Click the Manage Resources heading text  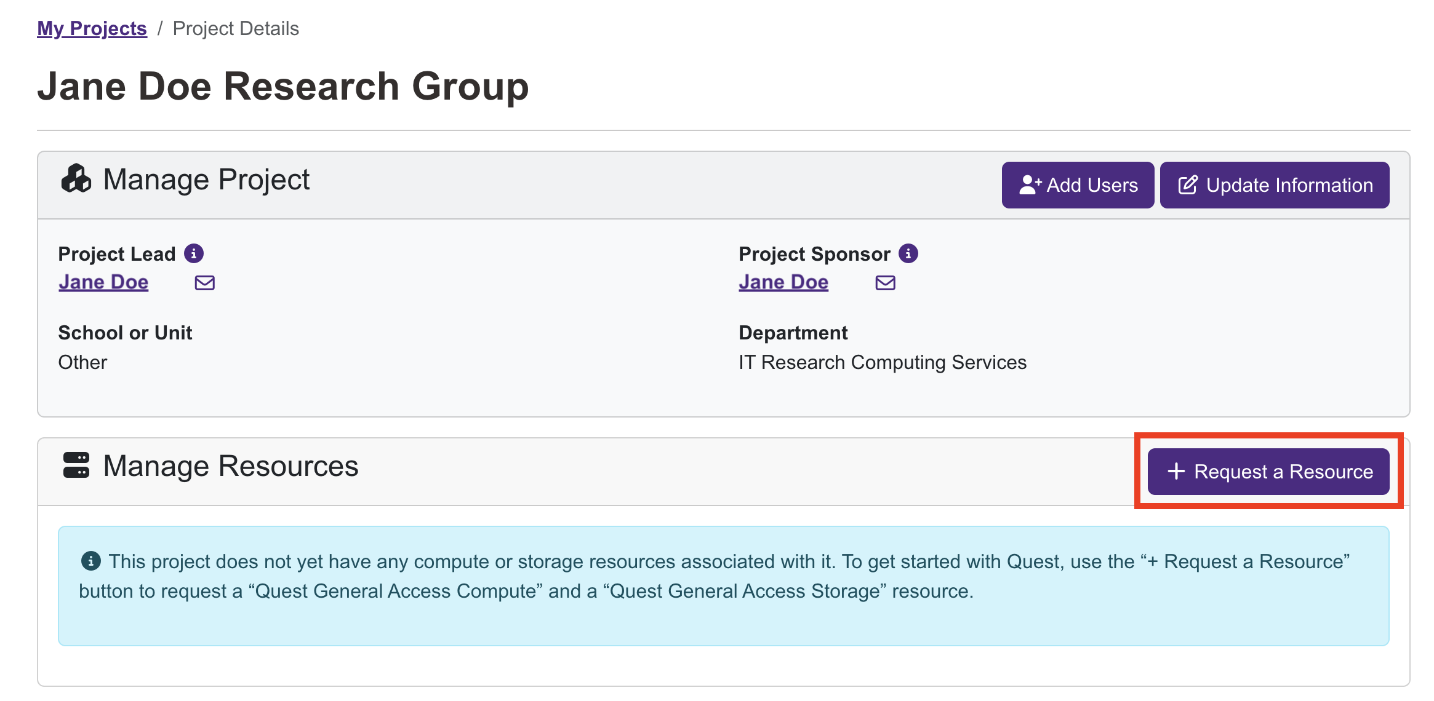coord(231,466)
